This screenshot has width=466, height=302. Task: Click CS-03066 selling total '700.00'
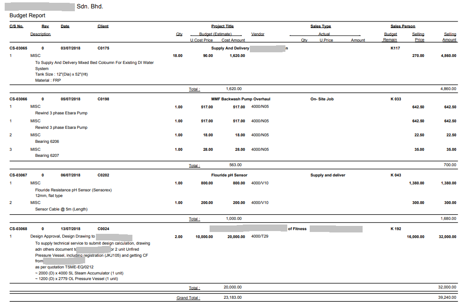pos(450,165)
